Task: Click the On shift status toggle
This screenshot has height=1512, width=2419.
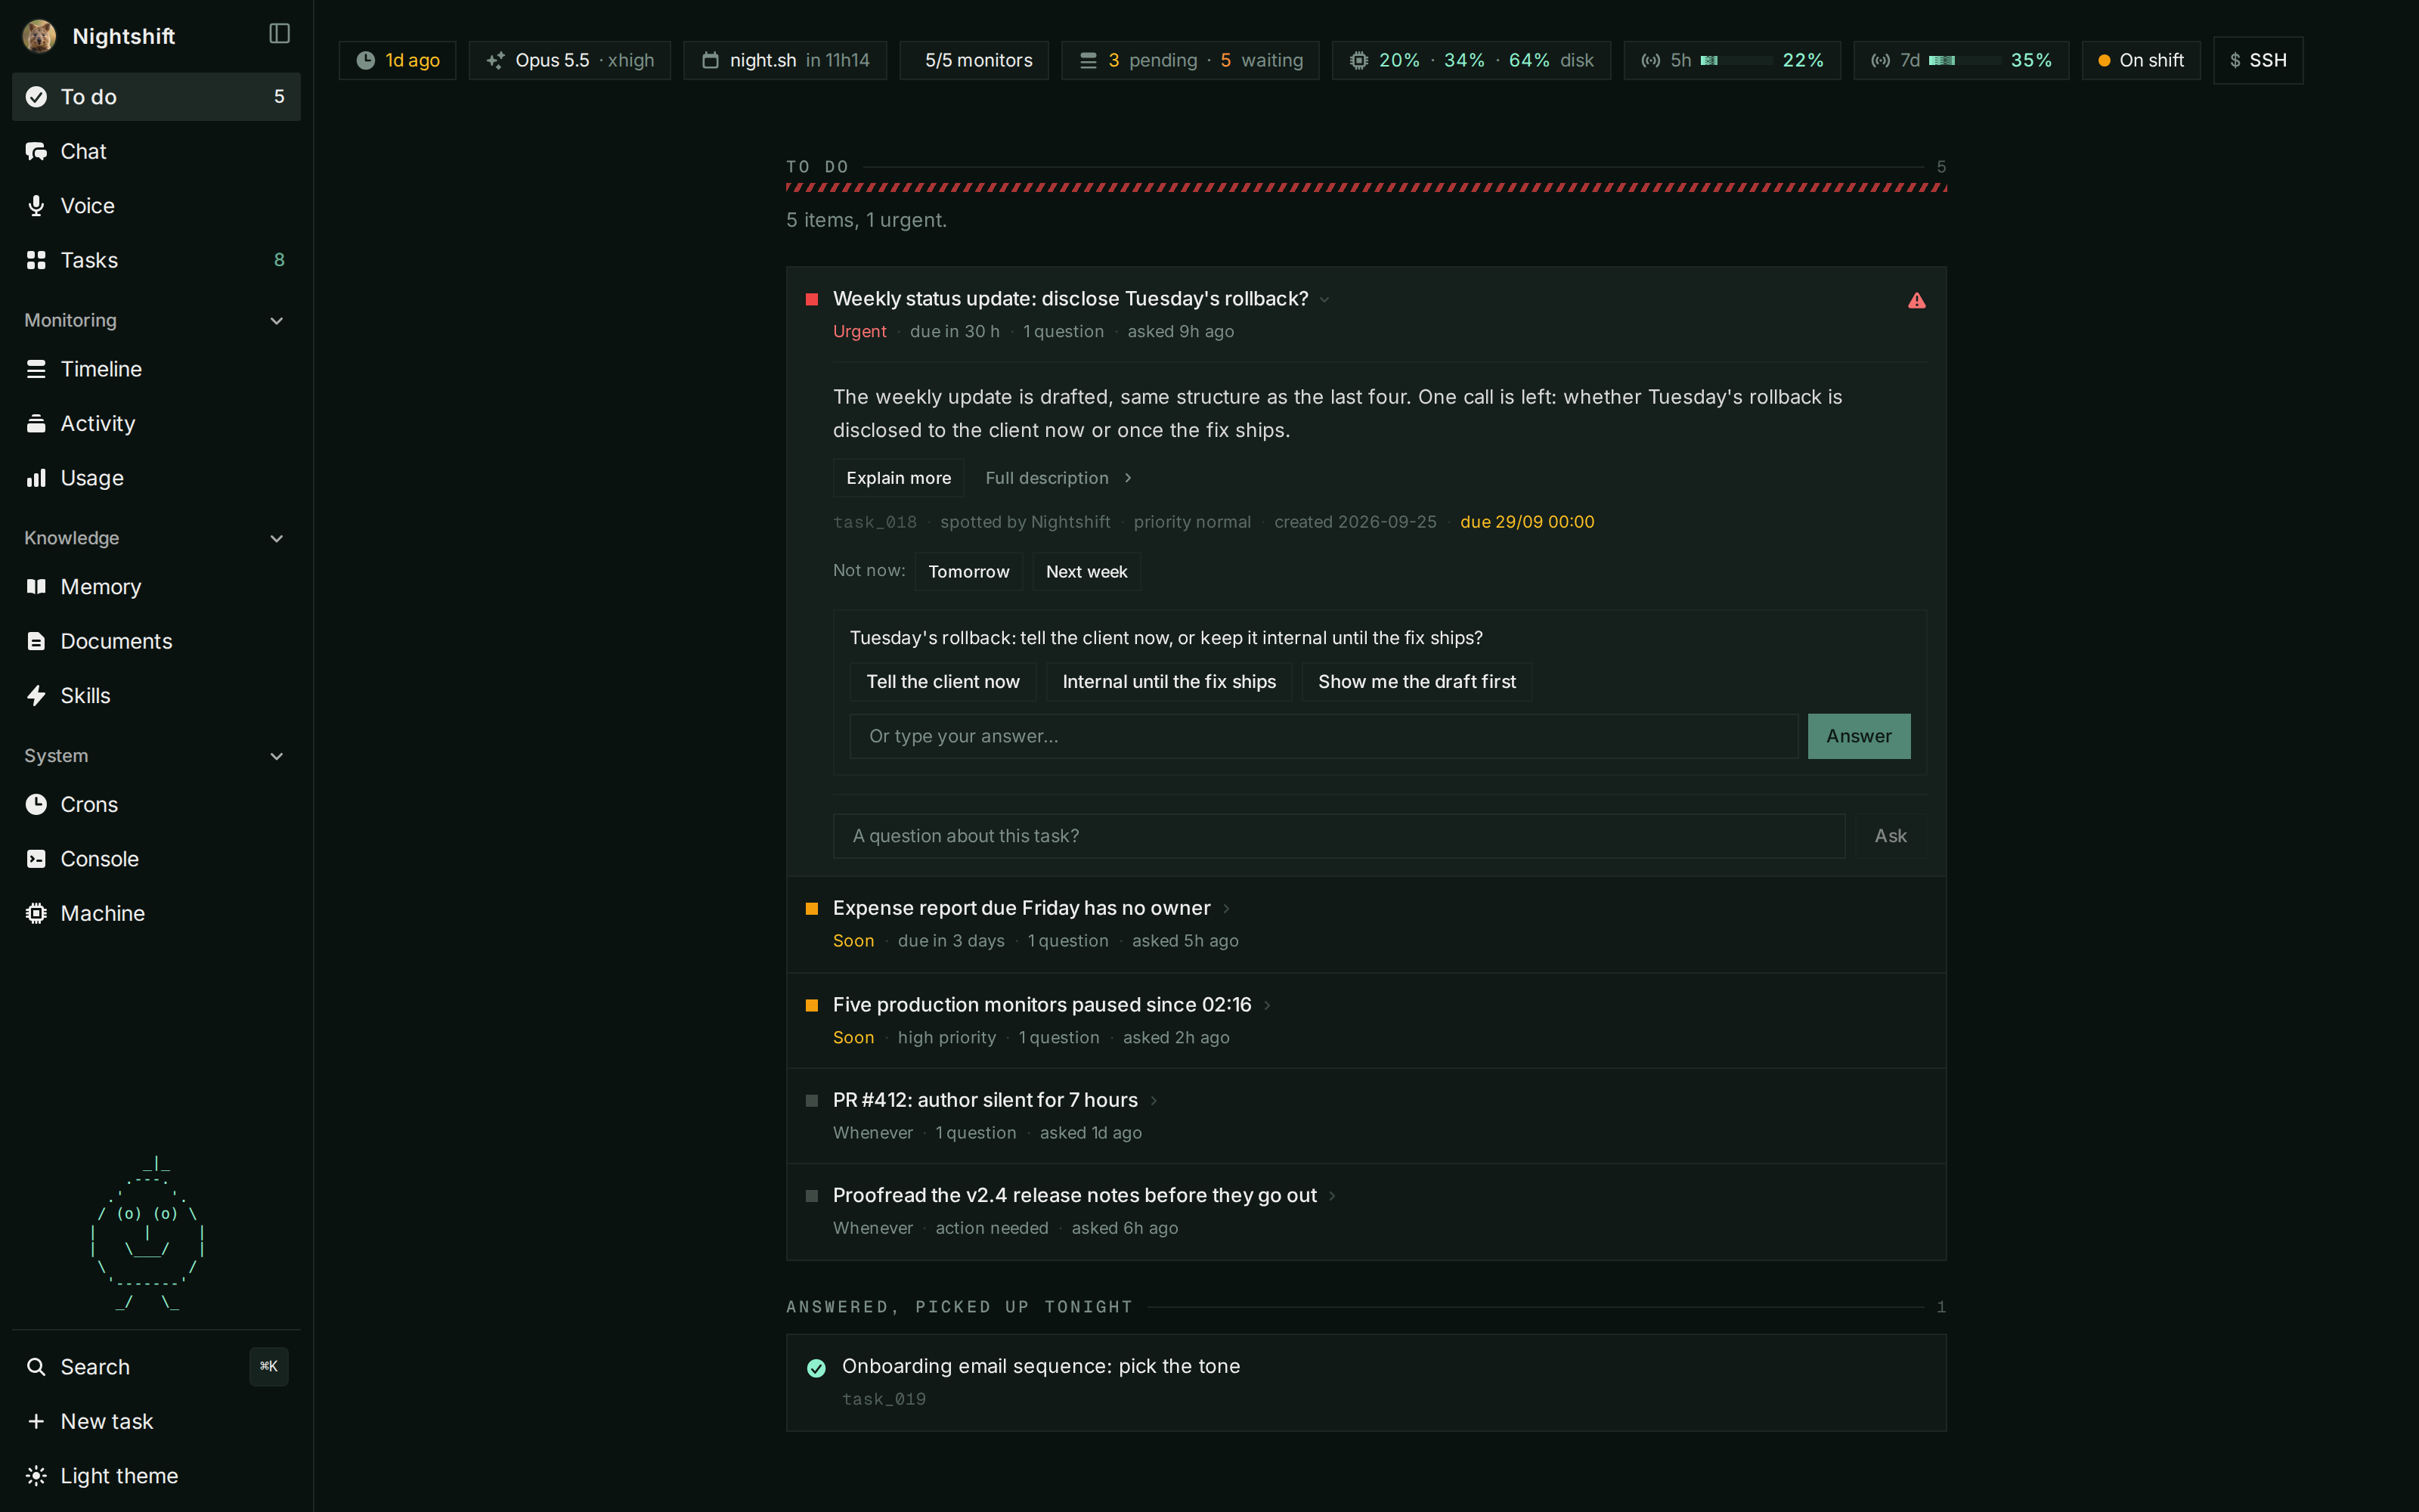Action: coord(2140,61)
